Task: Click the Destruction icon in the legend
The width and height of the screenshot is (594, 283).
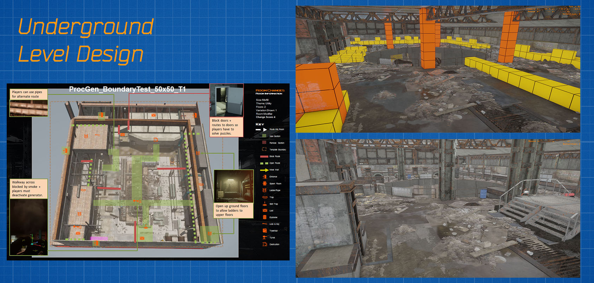Action: 264,244
